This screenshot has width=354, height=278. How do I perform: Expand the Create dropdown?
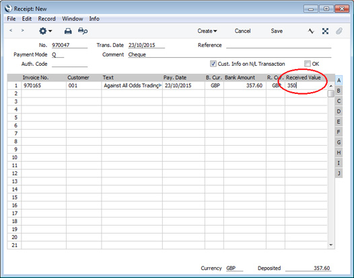tap(207, 31)
